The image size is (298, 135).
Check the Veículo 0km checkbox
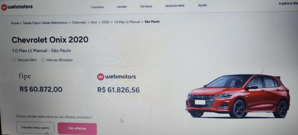point(14,60)
